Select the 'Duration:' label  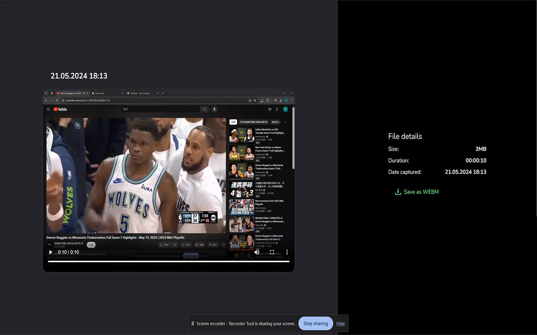coord(399,160)
